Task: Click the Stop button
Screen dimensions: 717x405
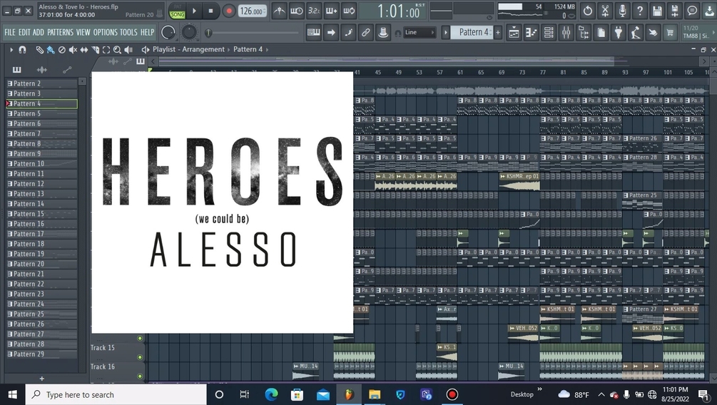Action: click(x=210, y=11)
